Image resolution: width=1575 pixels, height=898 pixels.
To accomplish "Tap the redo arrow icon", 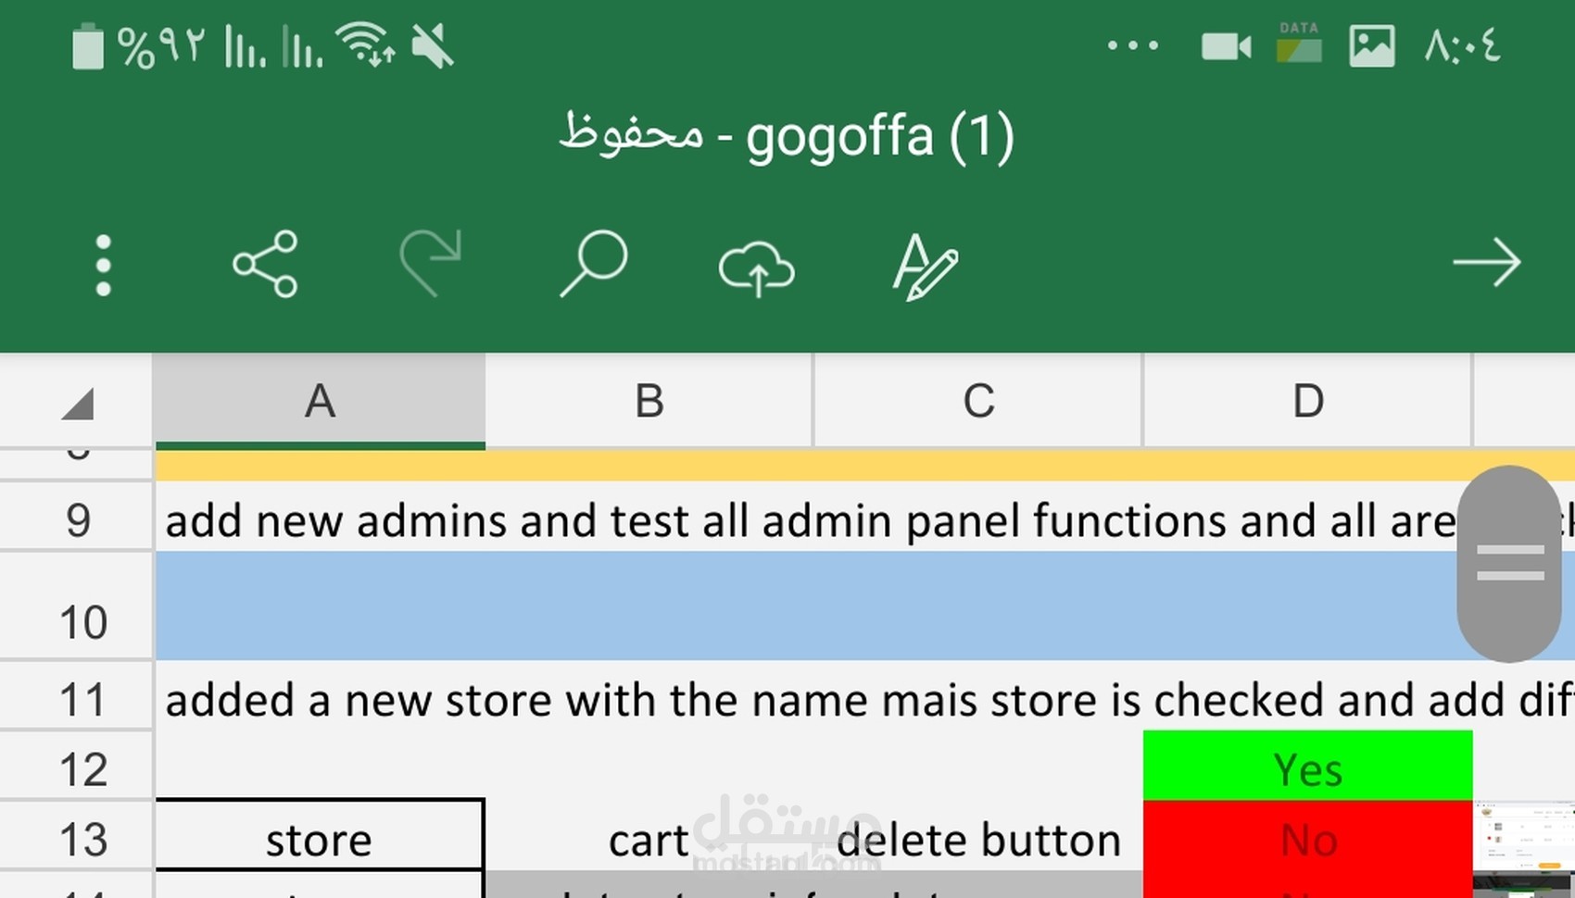I will (430, 264).
